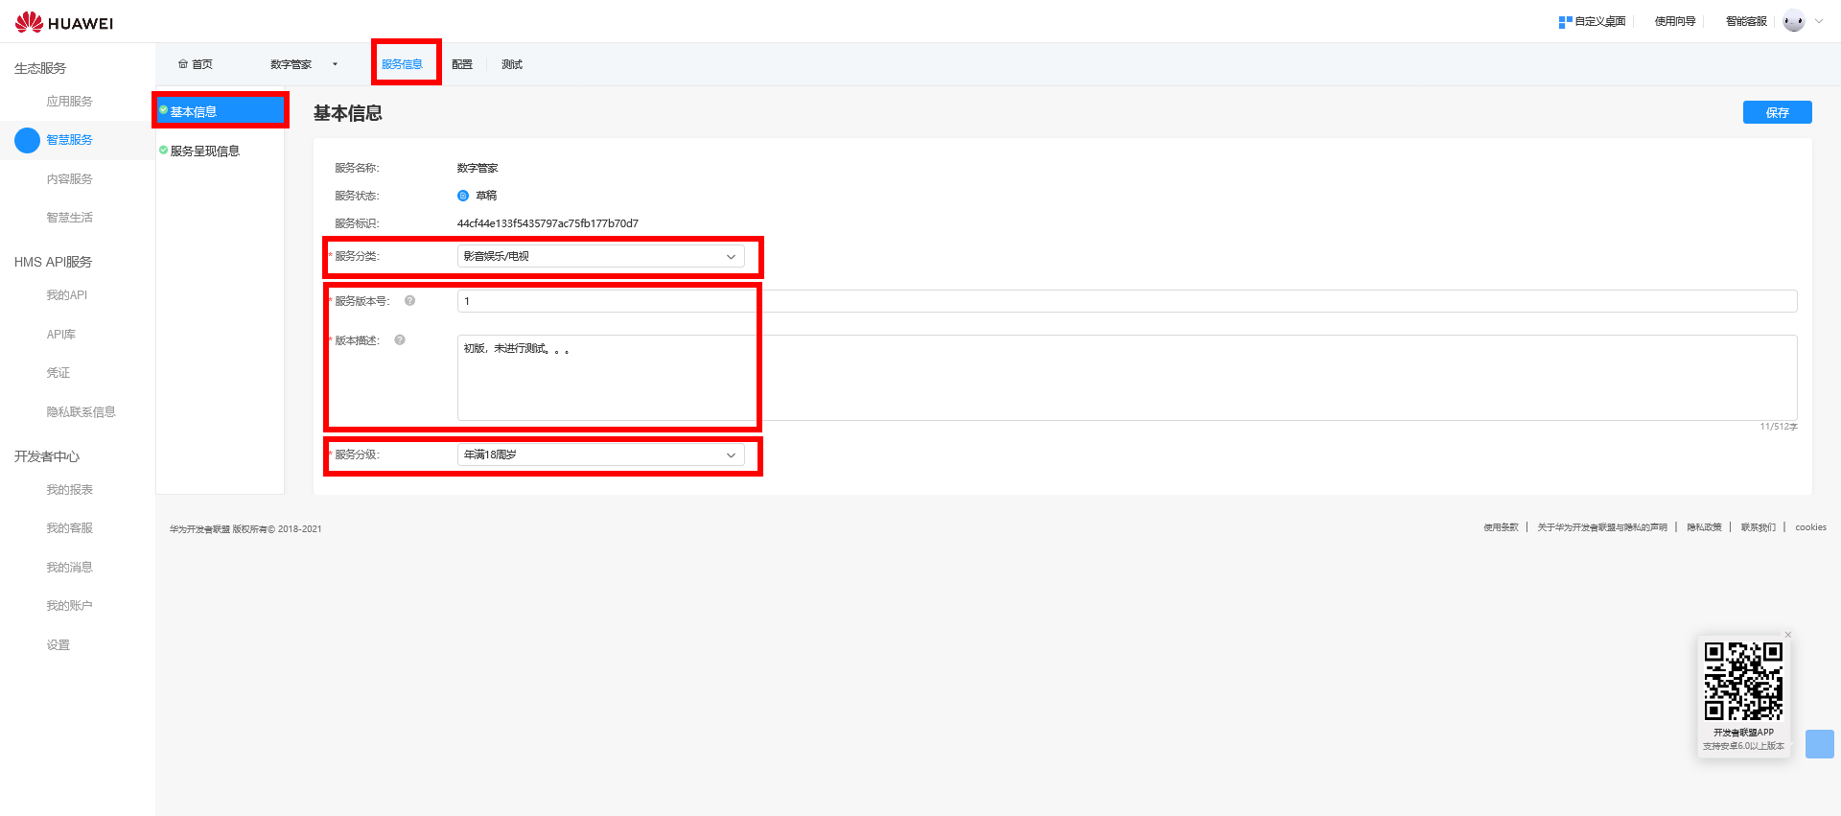
Task: Expand the account chevron beside the avatar
Action: (x=1819, y=21)
